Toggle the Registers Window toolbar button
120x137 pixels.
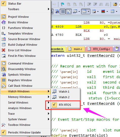(63, 11)
